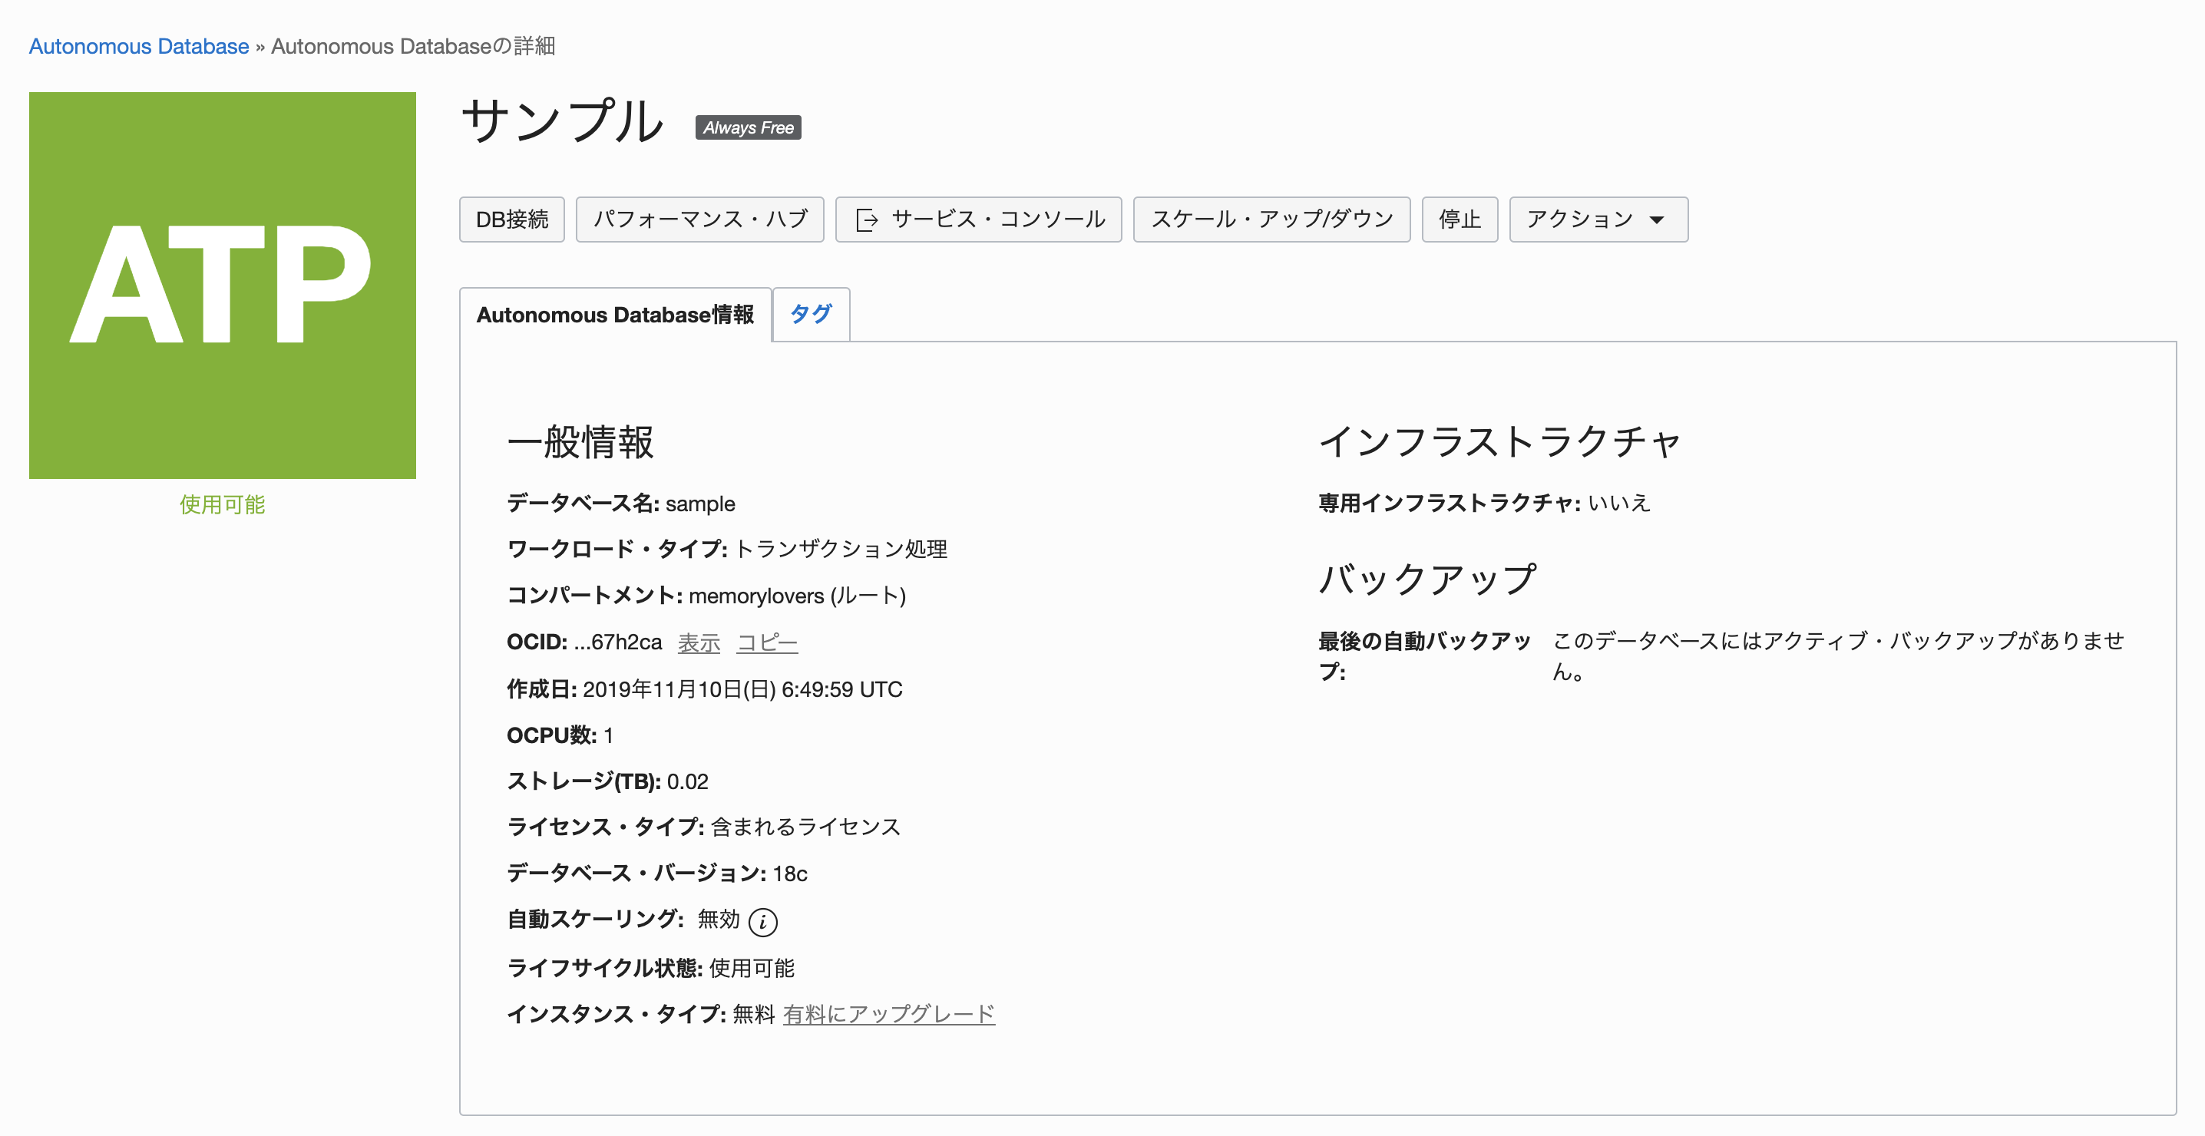
Task: Click the 停止 button
Action: 1460,220
